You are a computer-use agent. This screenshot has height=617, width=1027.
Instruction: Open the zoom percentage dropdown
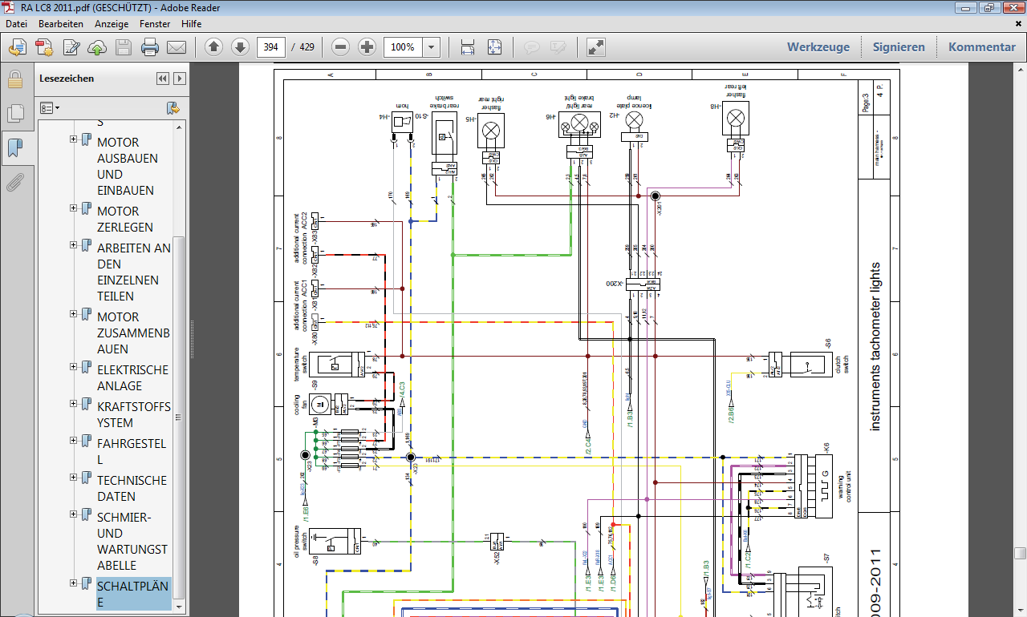click(x=432, y=47)
